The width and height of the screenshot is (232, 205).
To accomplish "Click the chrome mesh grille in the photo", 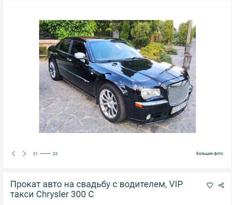I will tap(178, 93).
